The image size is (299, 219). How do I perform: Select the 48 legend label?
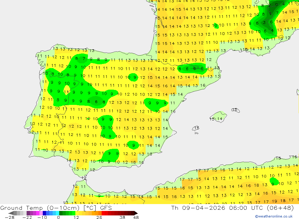pos(136,217)
